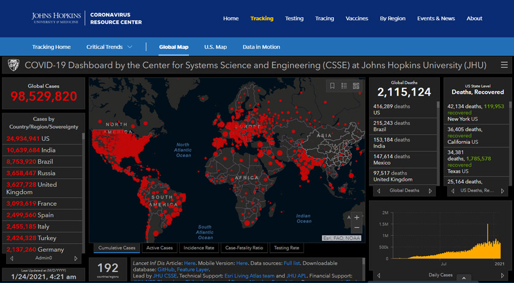Open the By Region menu
The height and width of the screenshot is (283, 514).
(392, 18)
